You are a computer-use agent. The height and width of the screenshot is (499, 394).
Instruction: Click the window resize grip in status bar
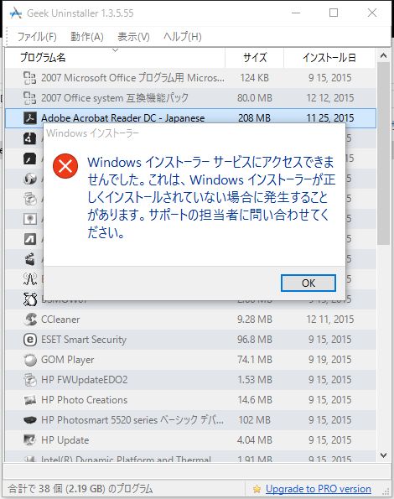pyautogui.click(x=386, y=491)
